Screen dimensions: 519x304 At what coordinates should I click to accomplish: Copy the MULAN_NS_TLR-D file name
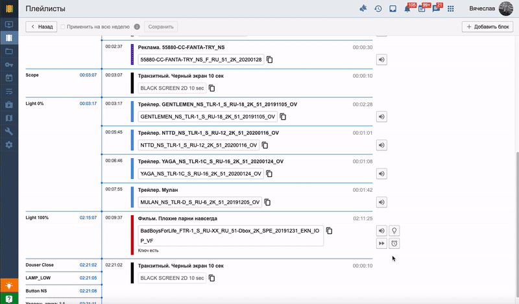click(x=267, y=202)
